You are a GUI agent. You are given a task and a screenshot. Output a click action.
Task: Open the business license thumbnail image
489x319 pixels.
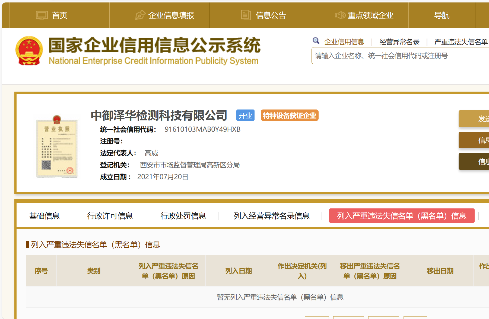57,147
